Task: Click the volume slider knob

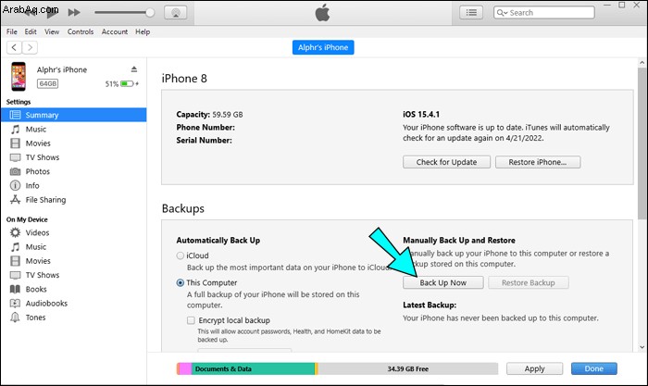Action: 150,13
